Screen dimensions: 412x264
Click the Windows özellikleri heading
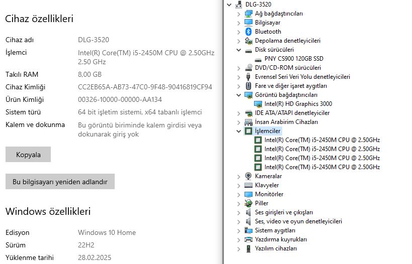click(48, 211)
